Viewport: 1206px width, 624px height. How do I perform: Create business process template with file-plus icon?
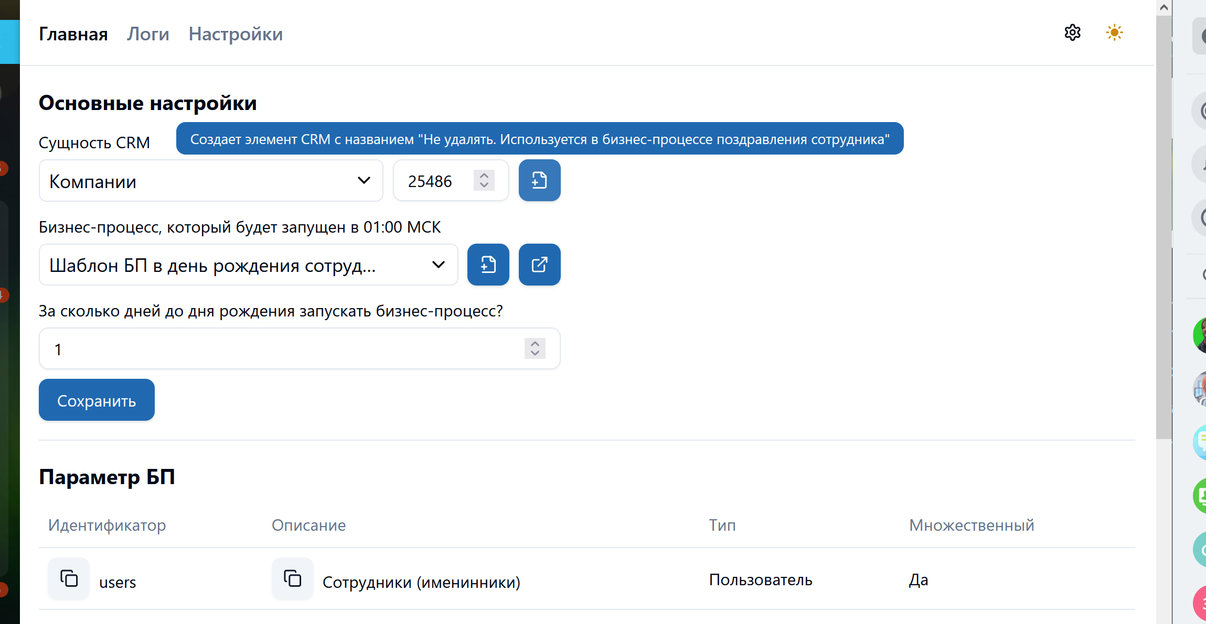pyautogui.click(x=488, y=265)
